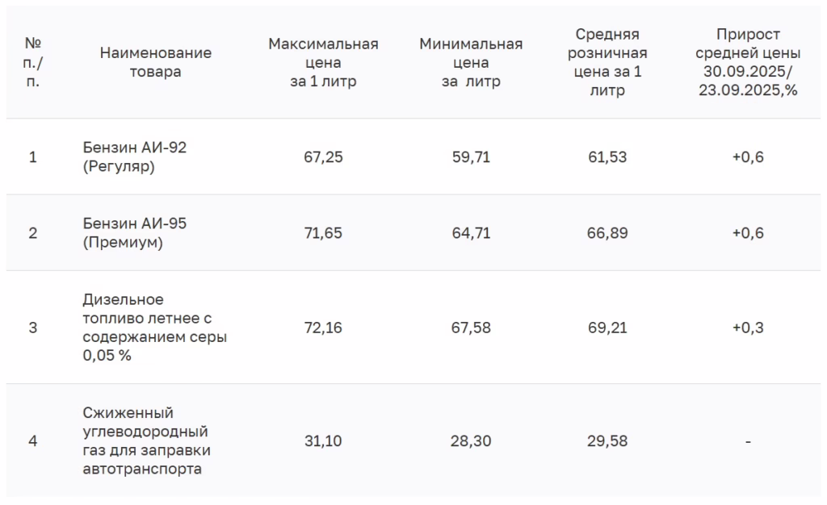This screenshot has width=827, height=505.
Task: Select the 'Бензин АИ-95 (Премиум)' row name
Action: point(135,232)
